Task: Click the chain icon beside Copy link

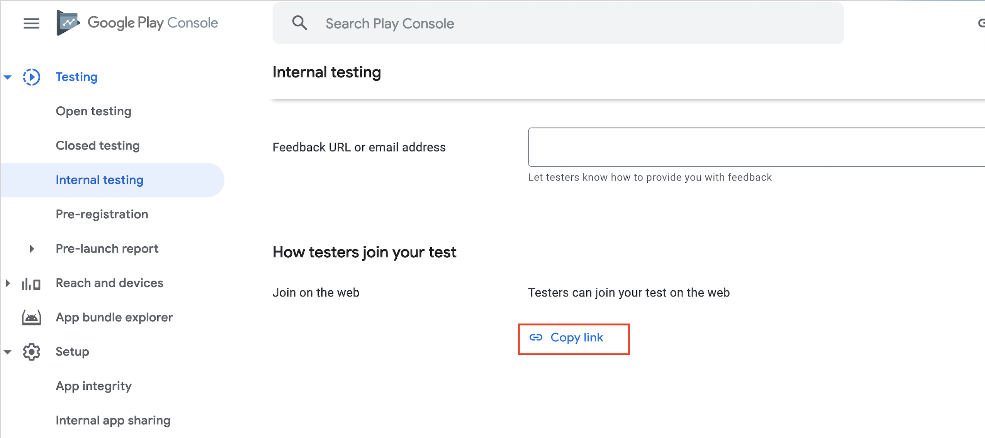Action: pyautogui.click(x=536, y=338)
